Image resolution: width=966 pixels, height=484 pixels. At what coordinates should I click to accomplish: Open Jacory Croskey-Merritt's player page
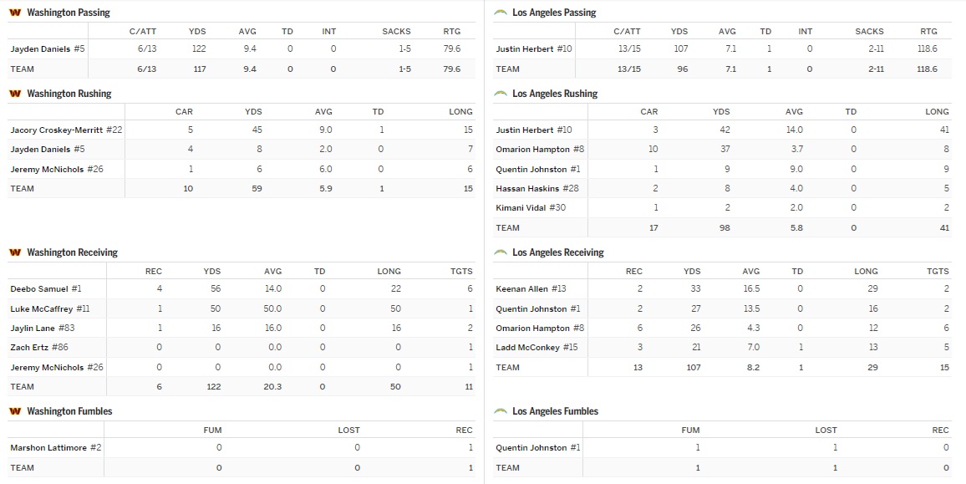[x=57, y=130]
